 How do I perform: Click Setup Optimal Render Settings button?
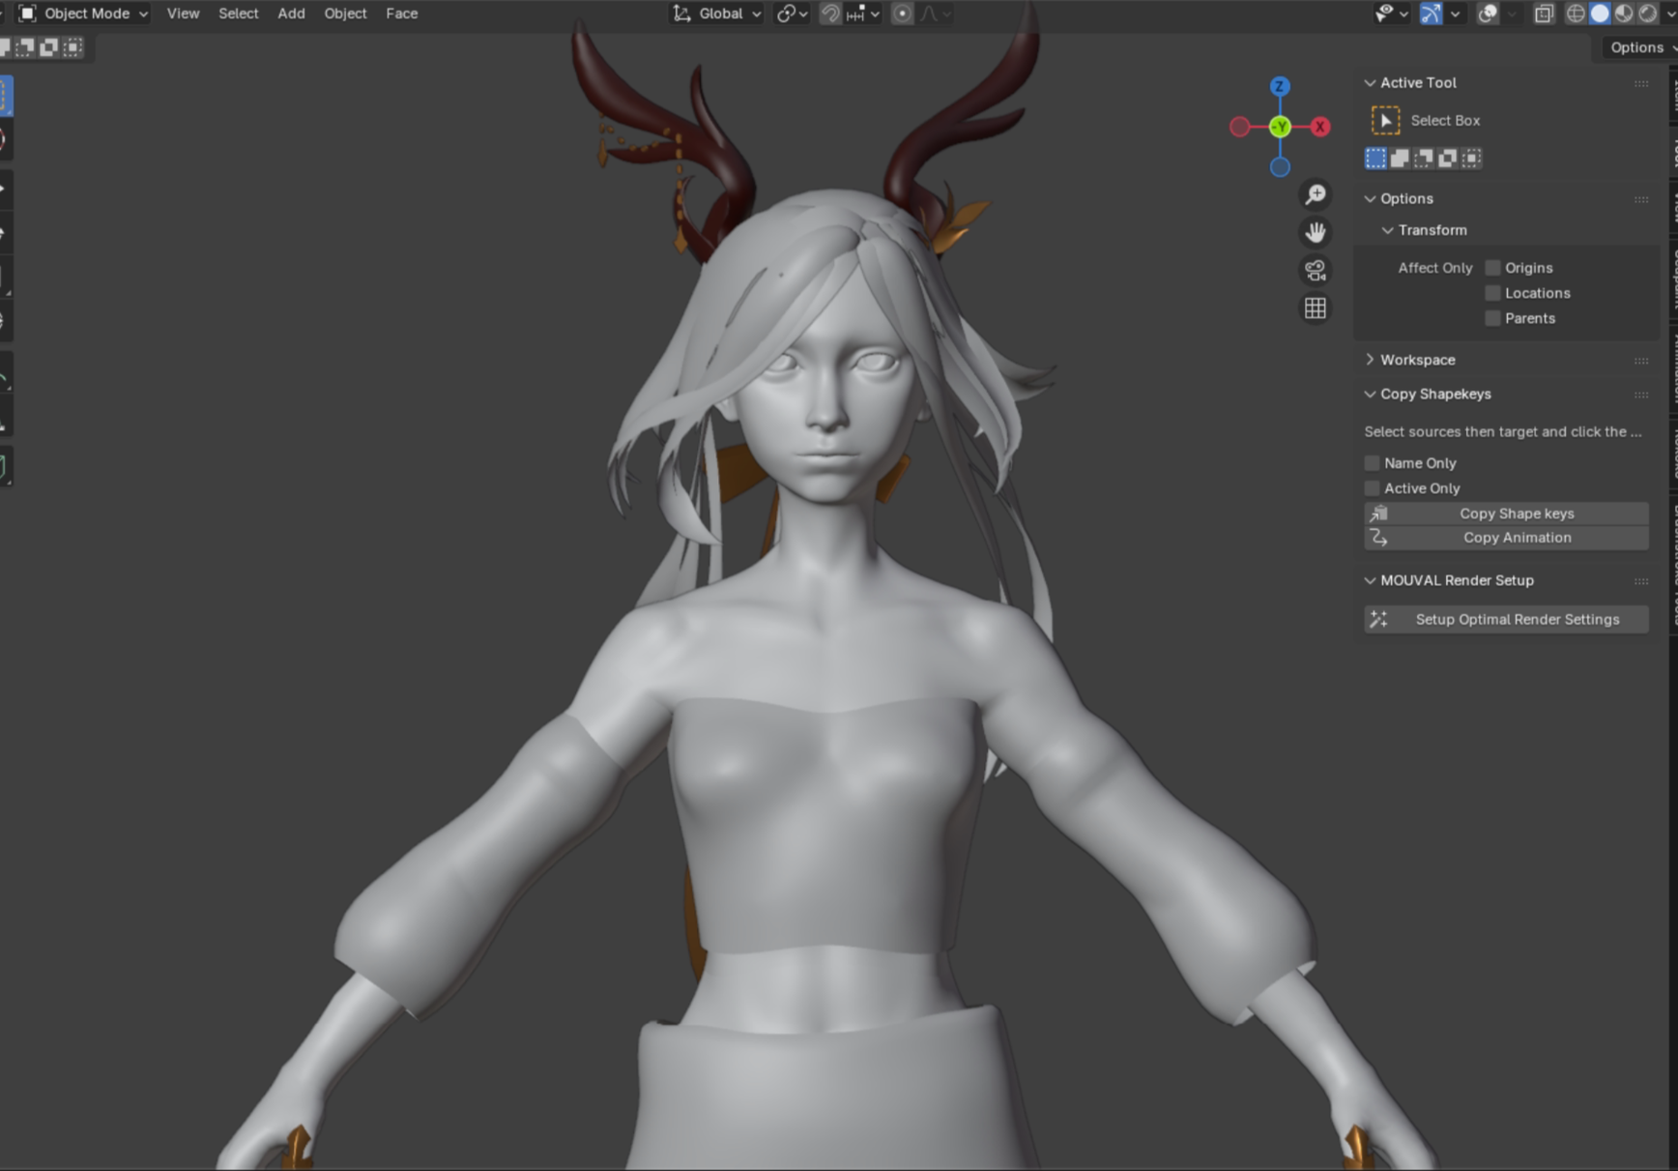[x=1506, y=619]
